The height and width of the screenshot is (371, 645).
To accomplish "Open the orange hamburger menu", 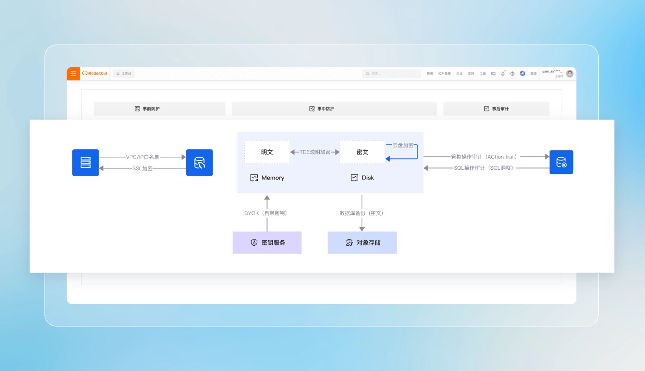I will tap(73, 74).
